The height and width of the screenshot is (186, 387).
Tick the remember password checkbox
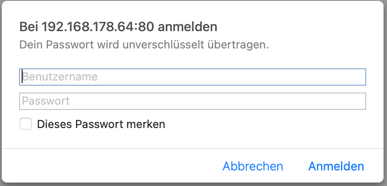pyautogui.click(x=26, y=124)
